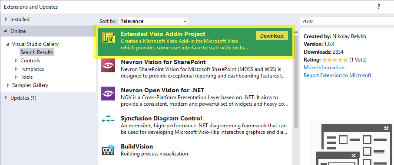Select the Samples Gallery item
The image size is (394, 165).
click(x=30, y=85)
